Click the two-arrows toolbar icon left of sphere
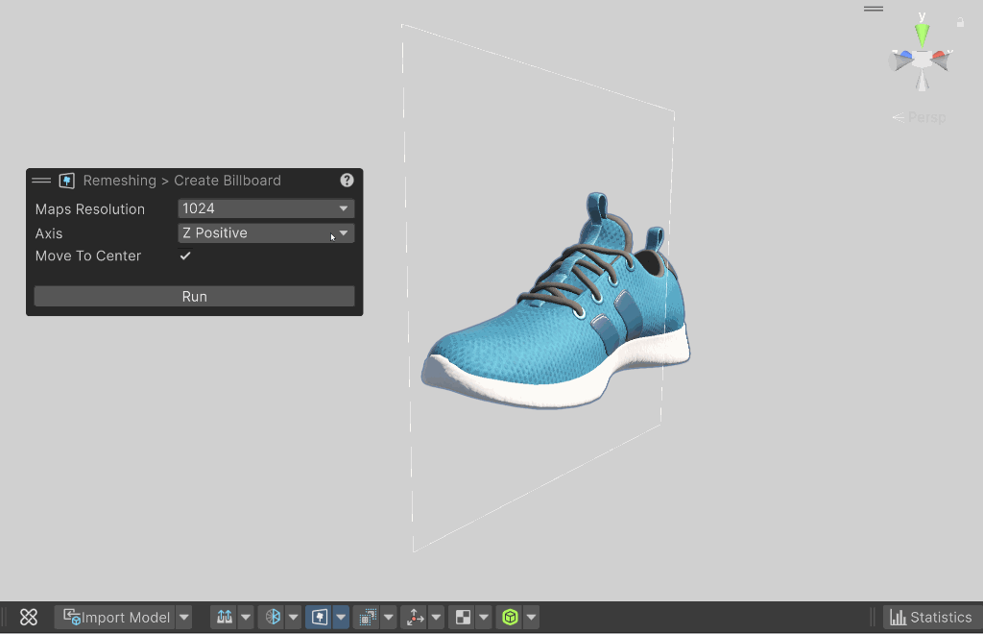 point(225,617)
